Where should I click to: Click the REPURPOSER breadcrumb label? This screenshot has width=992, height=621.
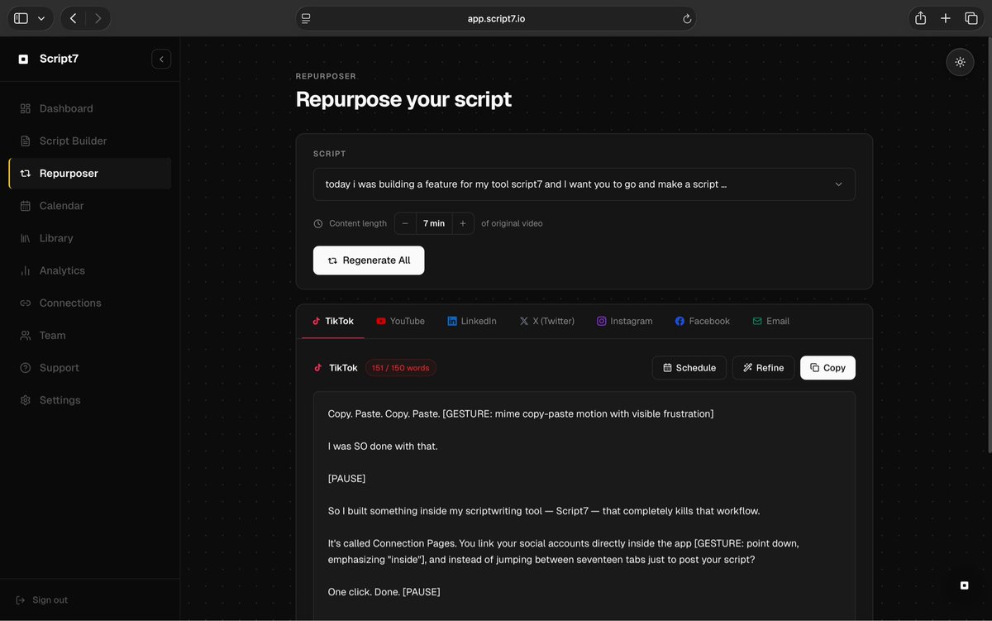[326, 76]
